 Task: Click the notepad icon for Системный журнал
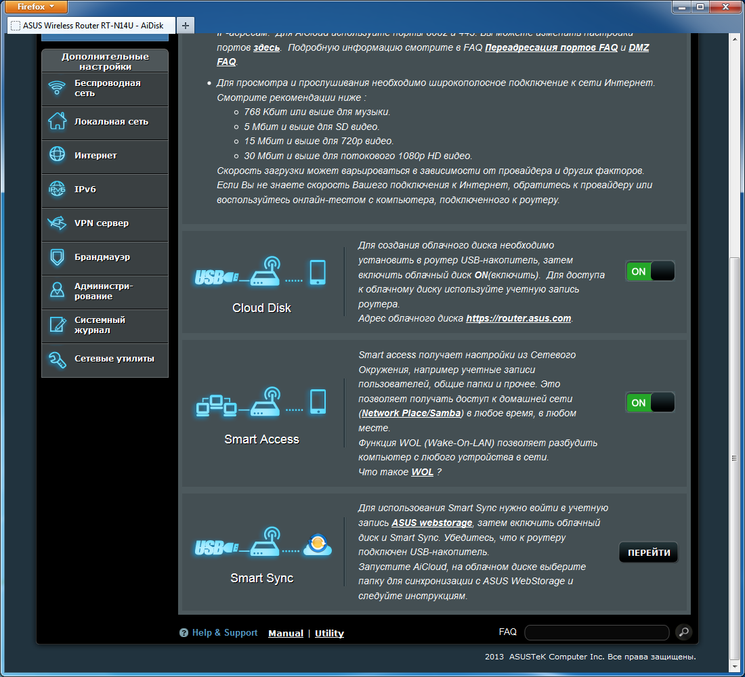coord(58,324)
